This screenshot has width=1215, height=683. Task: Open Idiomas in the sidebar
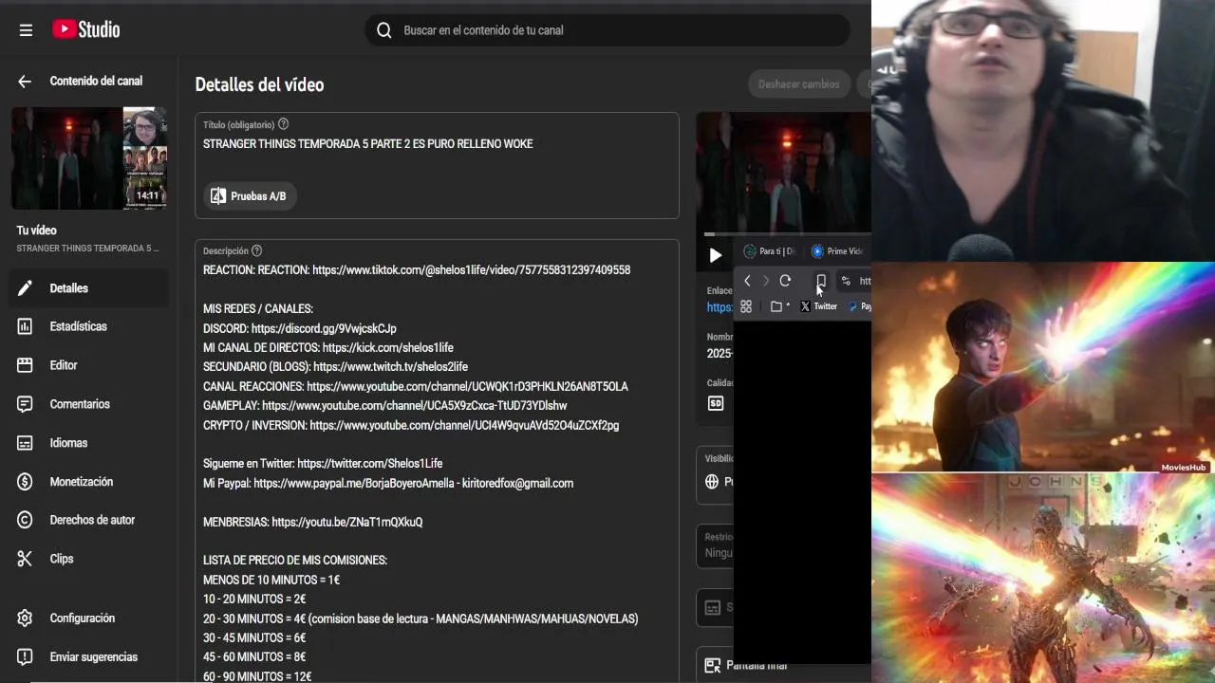(89, 443)
